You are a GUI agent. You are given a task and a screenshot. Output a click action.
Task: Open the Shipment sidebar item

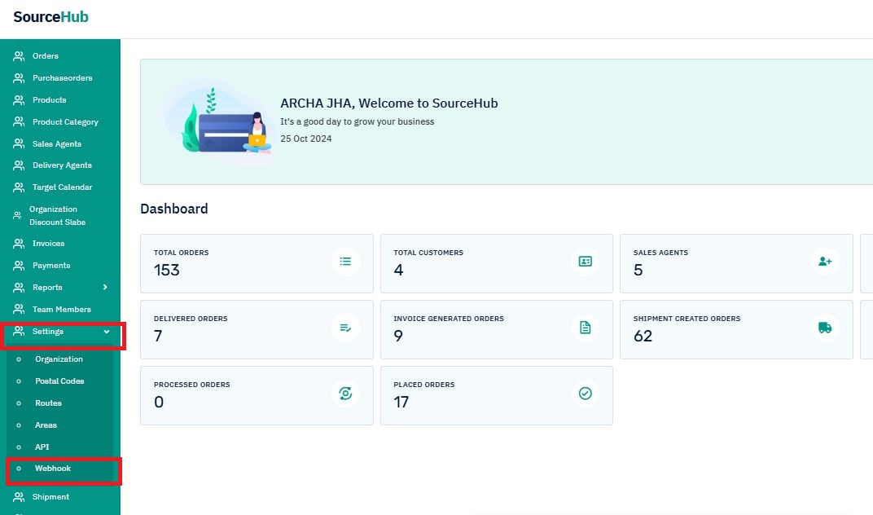[50, 497]
